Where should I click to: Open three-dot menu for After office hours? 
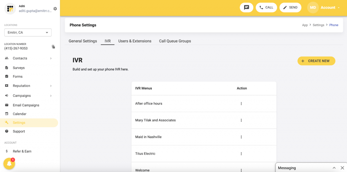coord(241,104)
